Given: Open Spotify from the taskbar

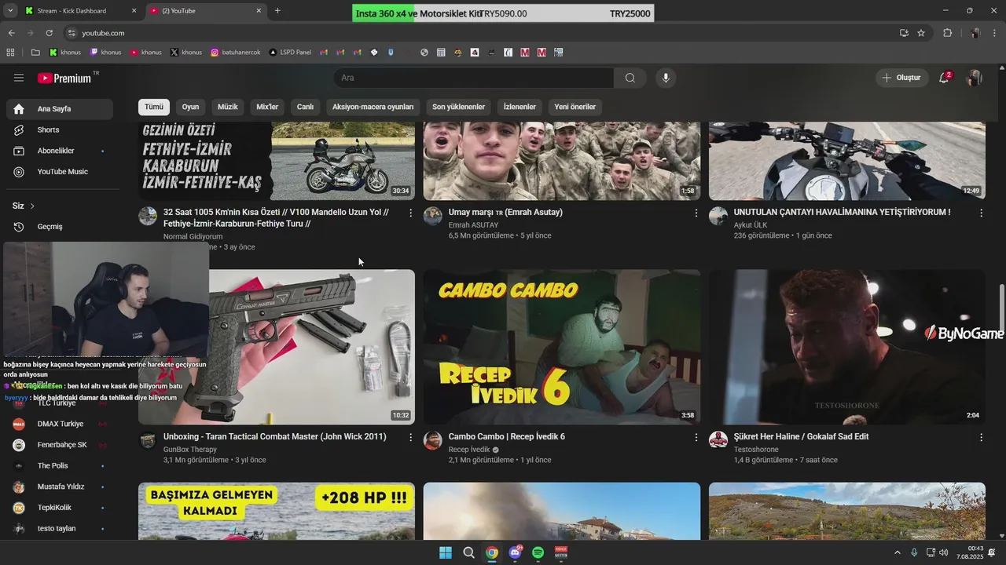Looking at the screenshot, I should pos(538,552).
